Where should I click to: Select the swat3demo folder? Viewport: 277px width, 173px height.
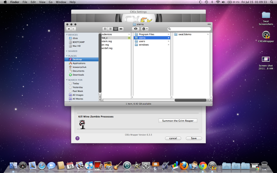pyautogui.click(x=192, y=34)
